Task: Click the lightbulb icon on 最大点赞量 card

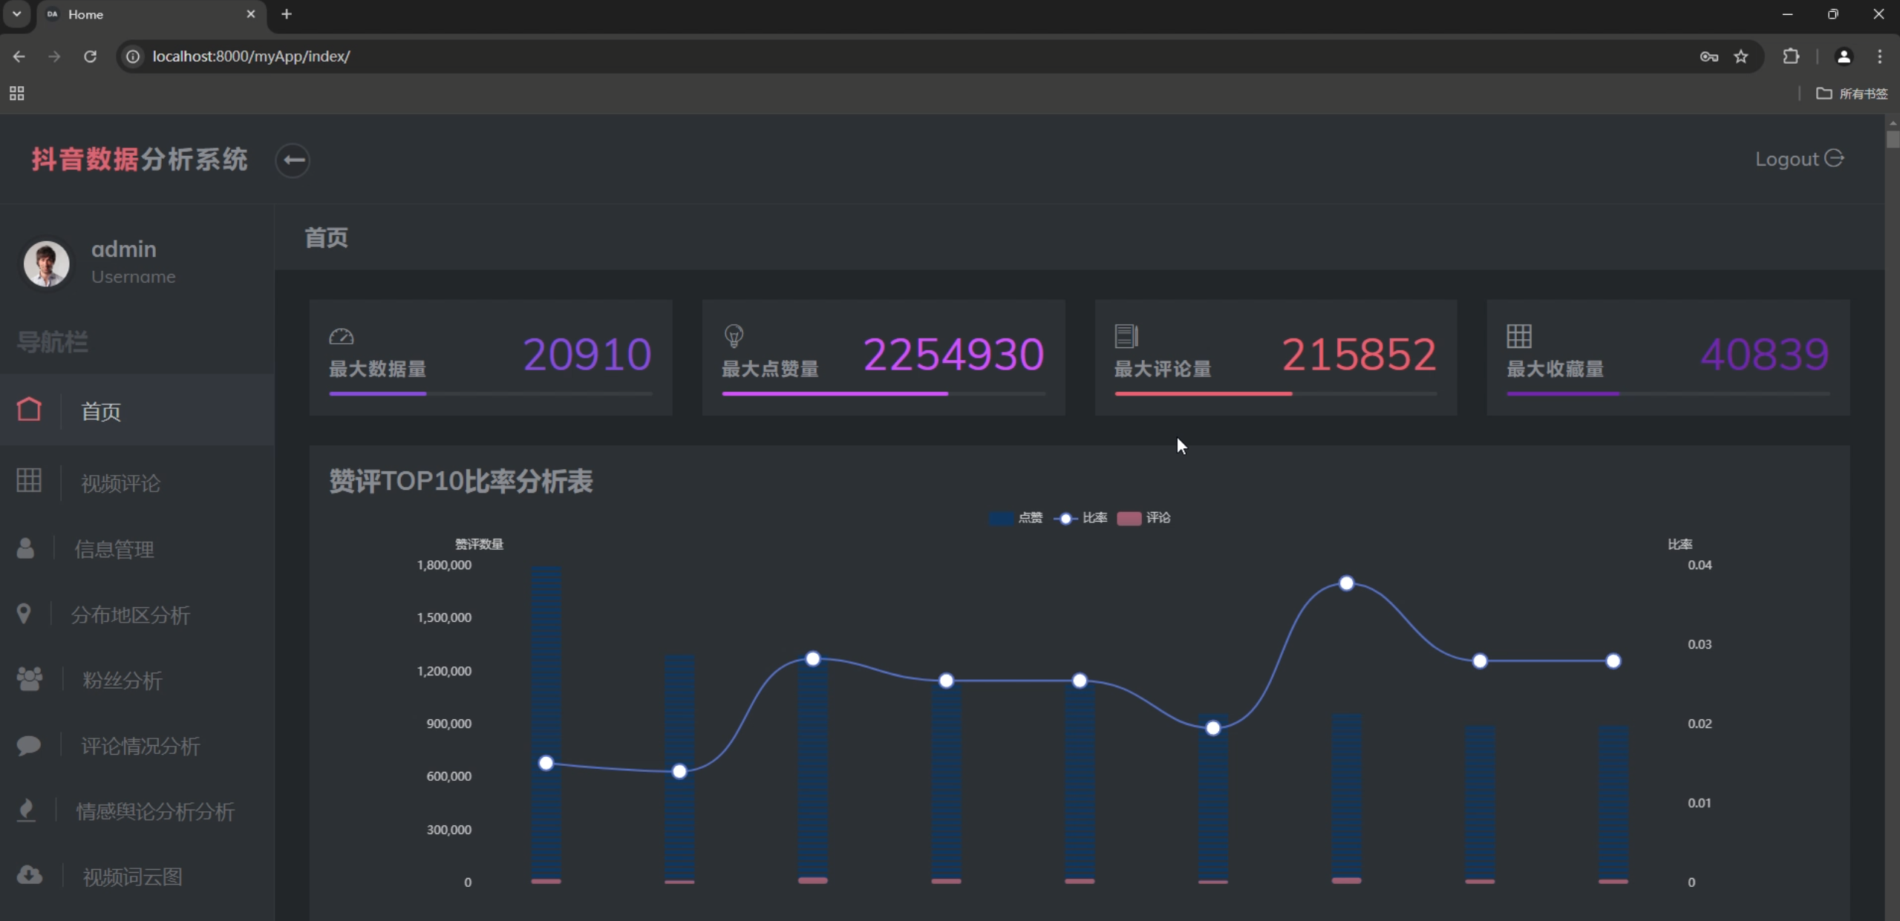Action: (x=734, y=336)
